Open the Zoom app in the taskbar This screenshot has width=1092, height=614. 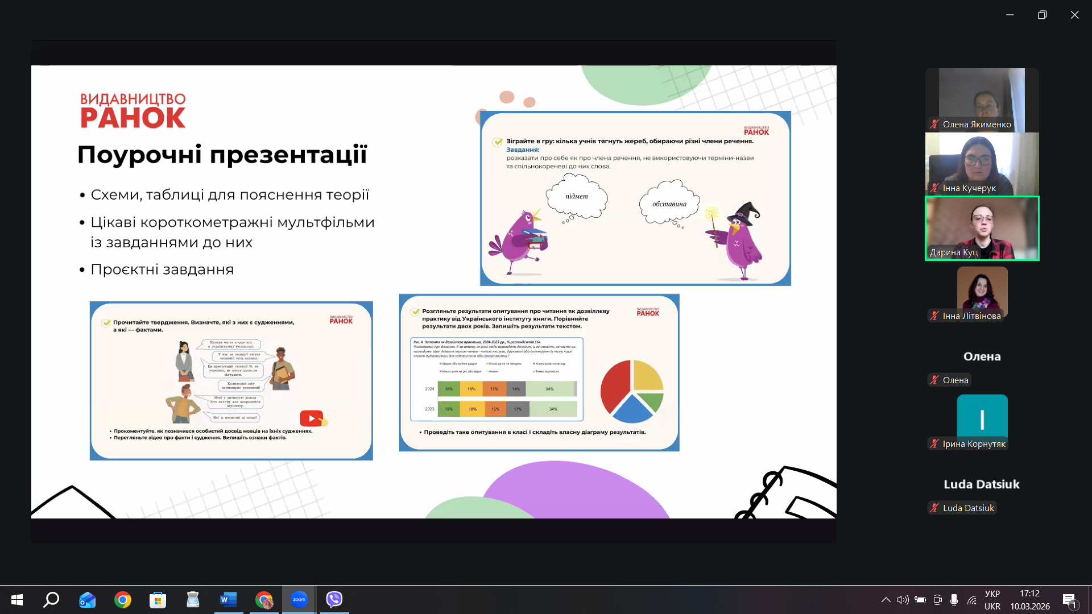tap(299, 599)
